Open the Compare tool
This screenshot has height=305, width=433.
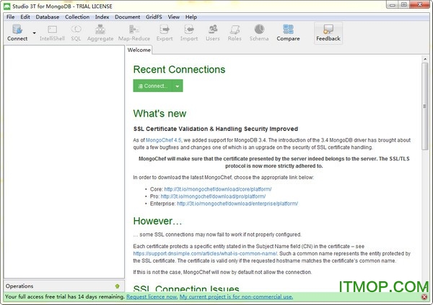(288, 32)
